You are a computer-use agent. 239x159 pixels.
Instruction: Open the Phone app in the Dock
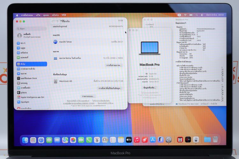point(89,140)
